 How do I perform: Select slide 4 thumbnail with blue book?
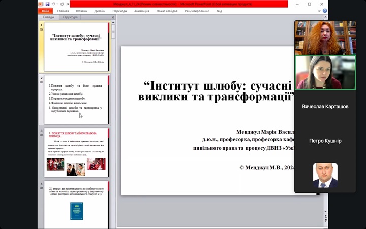pos(76,204)
